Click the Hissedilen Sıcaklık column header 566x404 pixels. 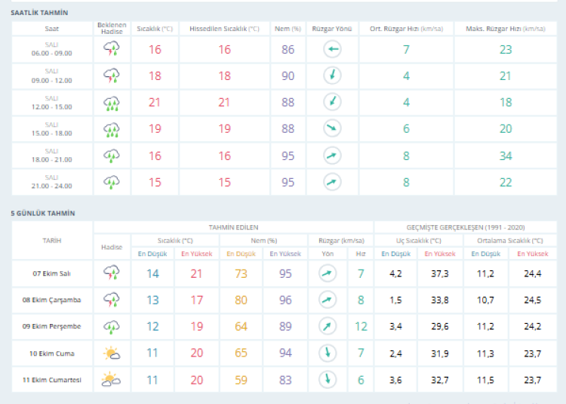pos(224,28)
